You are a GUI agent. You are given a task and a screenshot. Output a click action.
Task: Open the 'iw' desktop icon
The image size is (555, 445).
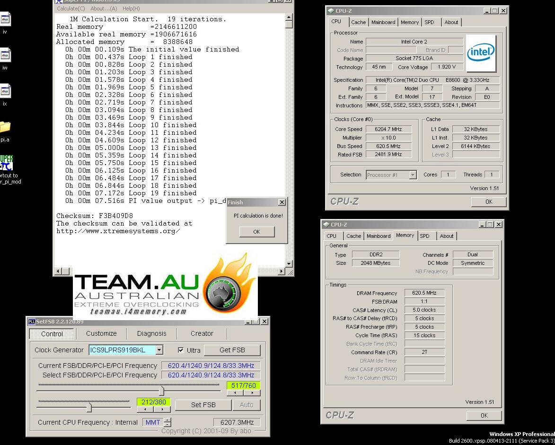click(x=5, y=55)
